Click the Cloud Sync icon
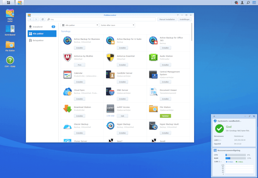The height and width of the screenshot is (178, 258). point(67,92)
